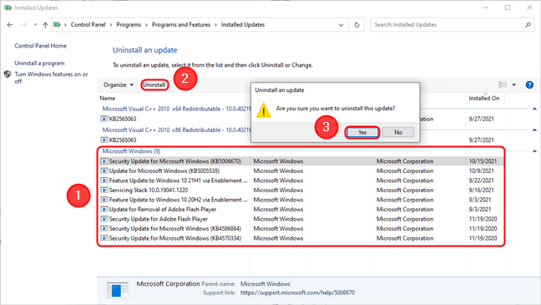Image resolution: width=541 pixels, height=305 pixels.
Task: Open Control Panel breadcrumb
Action: (88, 24)
